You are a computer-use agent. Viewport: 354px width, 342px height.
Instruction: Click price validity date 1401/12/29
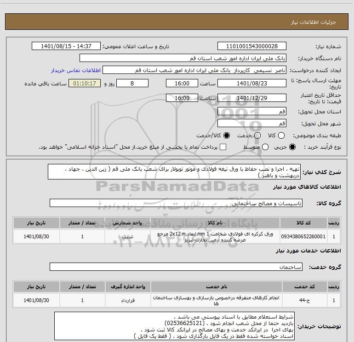tap(252, 98)
